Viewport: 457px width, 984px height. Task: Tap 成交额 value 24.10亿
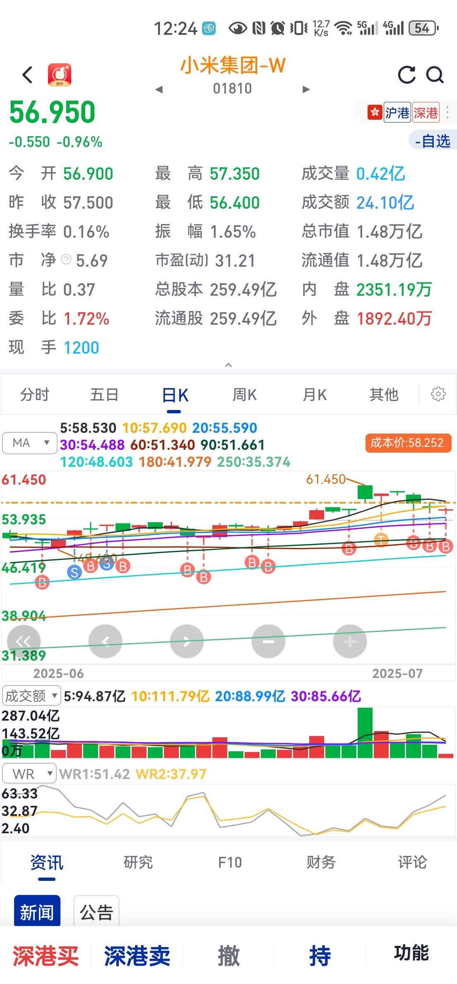[x=385, y=203]
